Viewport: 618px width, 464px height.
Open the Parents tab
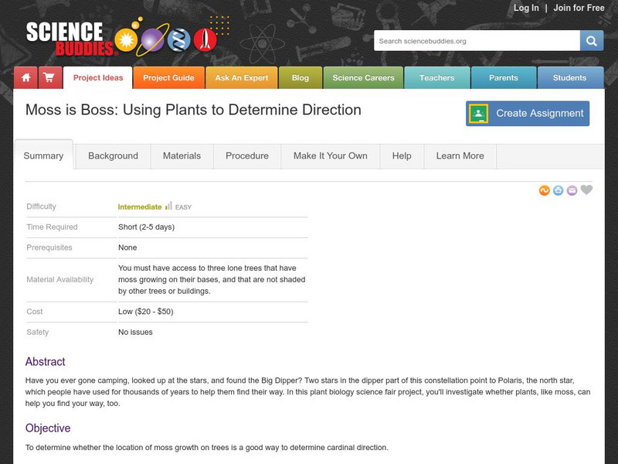coord(504,78)
